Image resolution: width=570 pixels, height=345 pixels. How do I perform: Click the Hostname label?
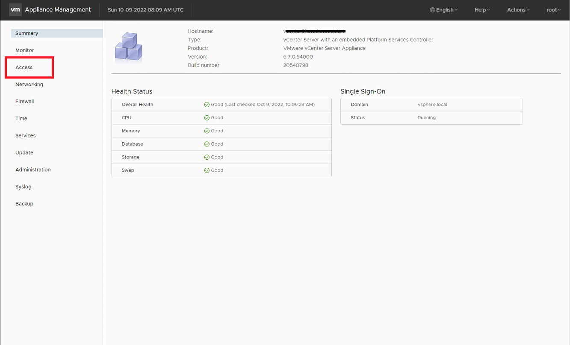pyautogui.click(x=201, y=31)
